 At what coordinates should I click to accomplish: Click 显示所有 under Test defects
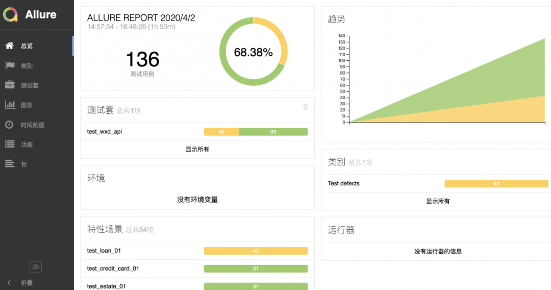tap(438, 201)
